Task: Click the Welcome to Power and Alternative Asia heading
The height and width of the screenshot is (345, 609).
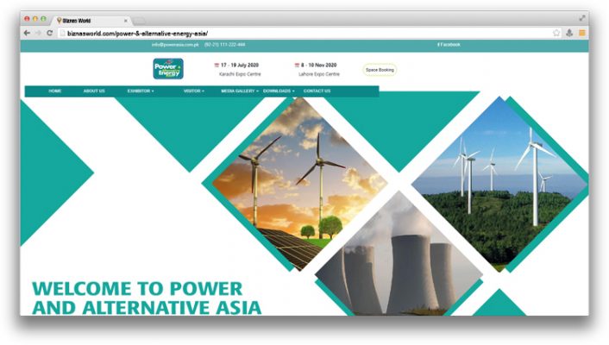Action: coord(147,298)
